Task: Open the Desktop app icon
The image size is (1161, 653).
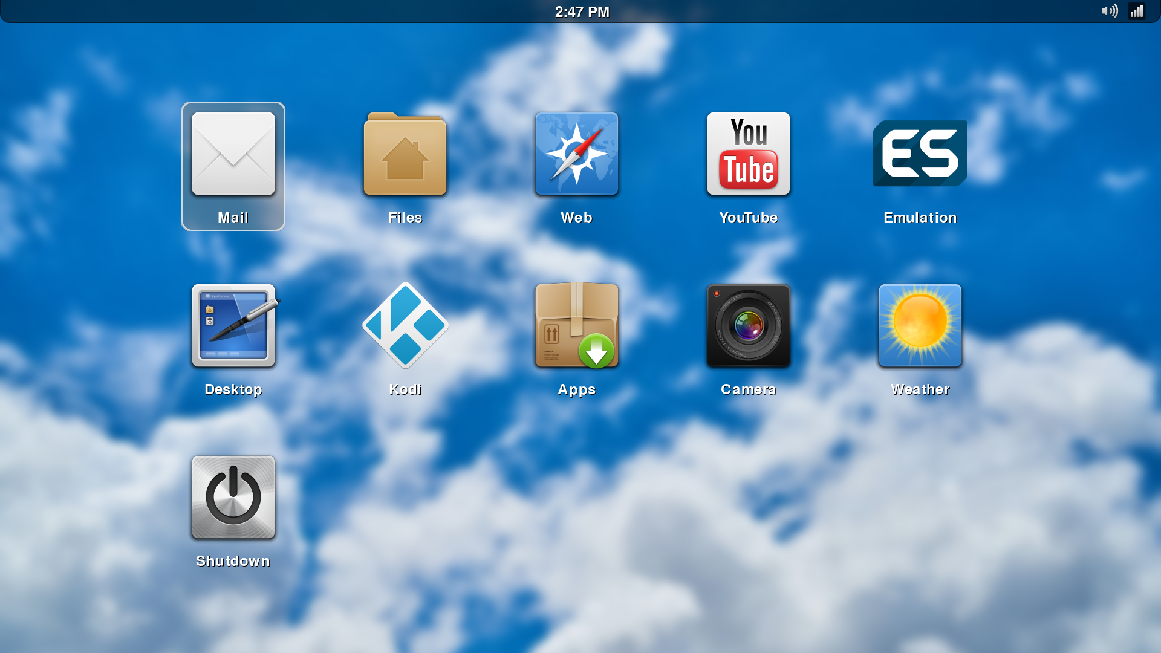Action: click(x=233, y=325)
